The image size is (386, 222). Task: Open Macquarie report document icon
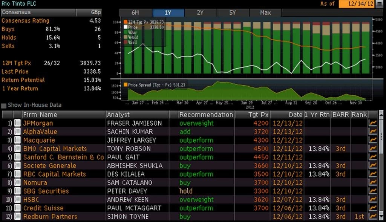[x=17, y=140]
